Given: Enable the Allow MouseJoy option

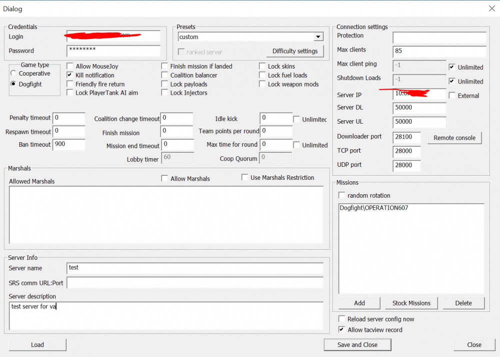Looking at the screenshot, I should pos(69,66).
